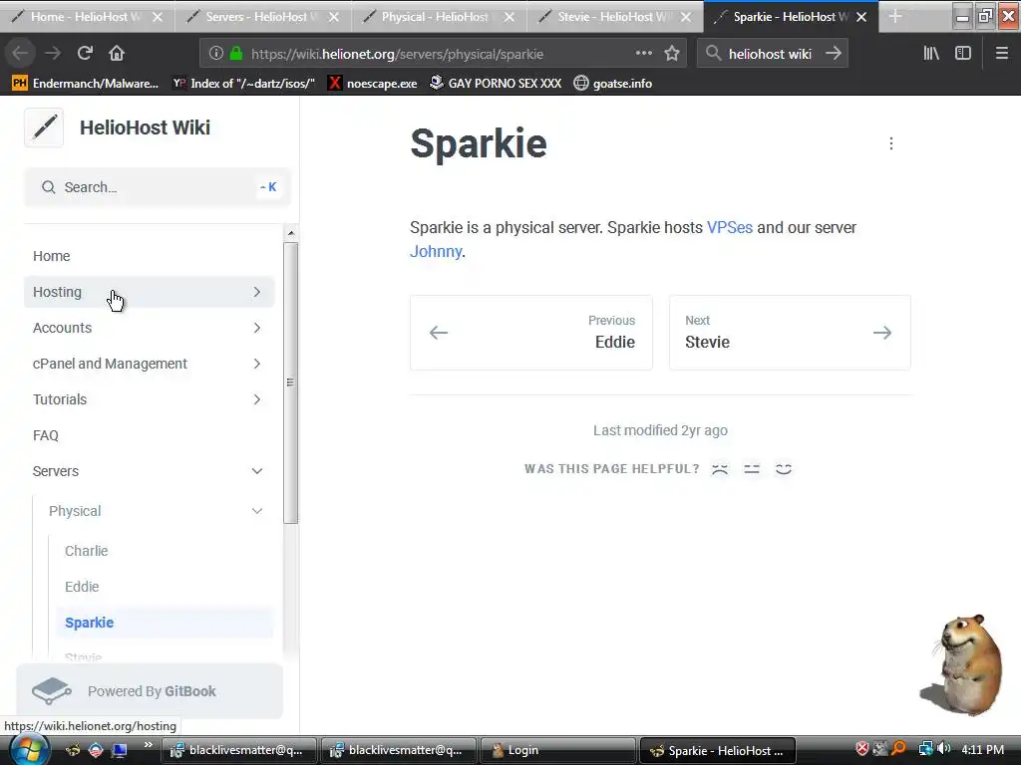Image resolution: width=1021 pixels, height=765 pixels.
Task: Collapse the Servers section chevron
Action: [x=257, y=471]
